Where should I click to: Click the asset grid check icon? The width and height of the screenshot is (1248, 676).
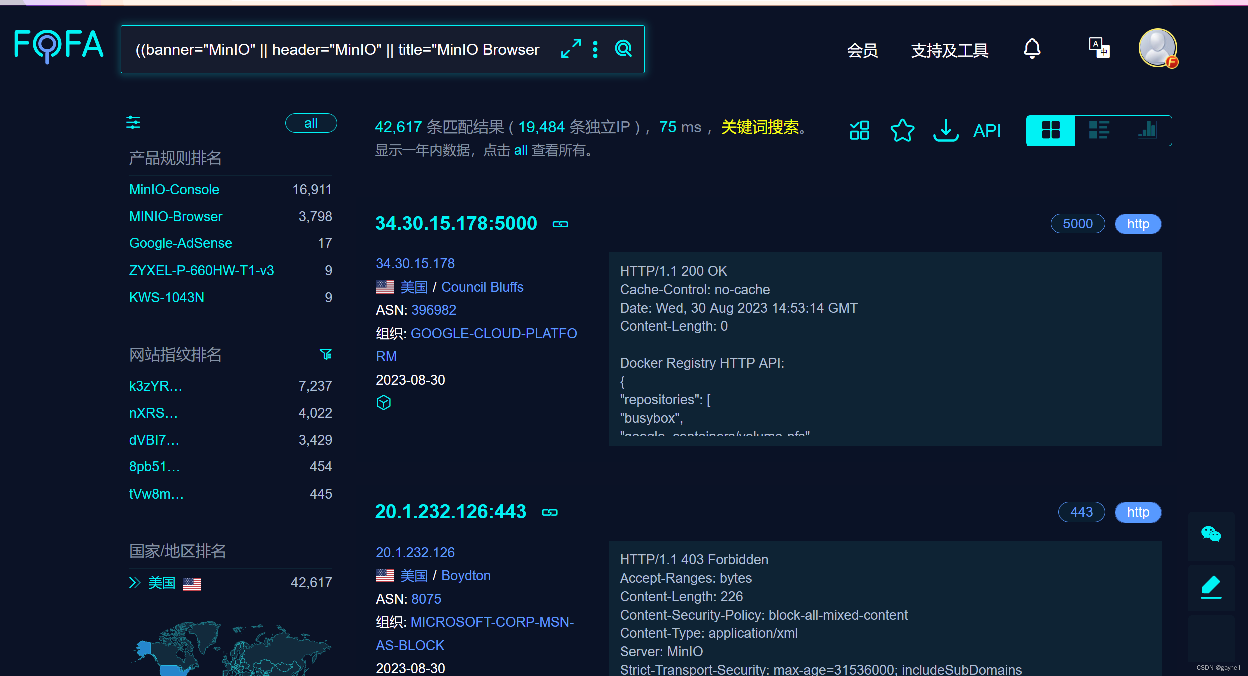[859, 130]
